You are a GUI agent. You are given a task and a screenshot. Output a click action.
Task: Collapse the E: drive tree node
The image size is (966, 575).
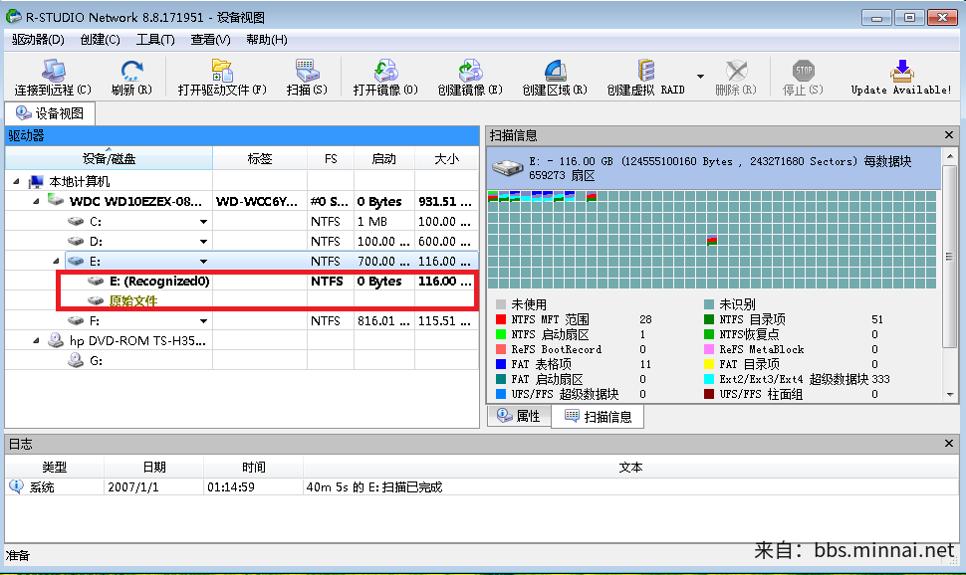[58, 262]
